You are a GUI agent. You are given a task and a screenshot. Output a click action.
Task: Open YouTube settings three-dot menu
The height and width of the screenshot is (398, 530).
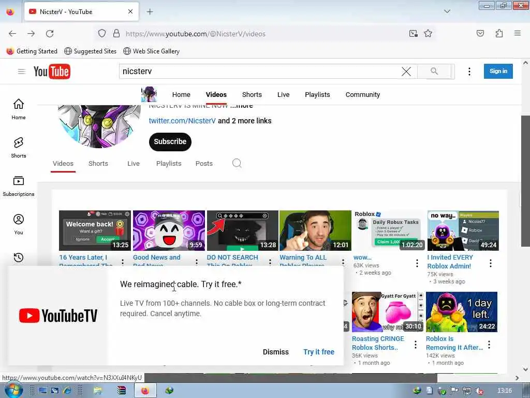pos(469,72)
